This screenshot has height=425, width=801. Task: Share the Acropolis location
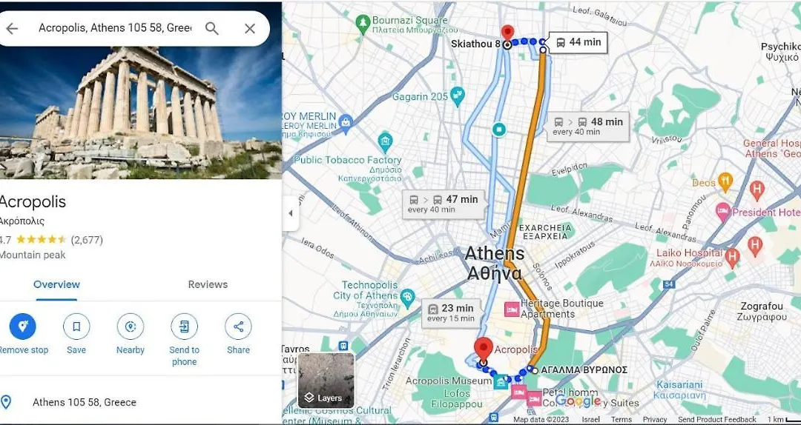tap(238, 327)
